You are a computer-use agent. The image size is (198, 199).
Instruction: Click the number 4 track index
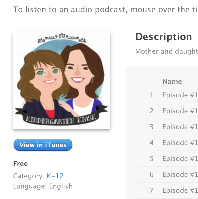[152, 143]
